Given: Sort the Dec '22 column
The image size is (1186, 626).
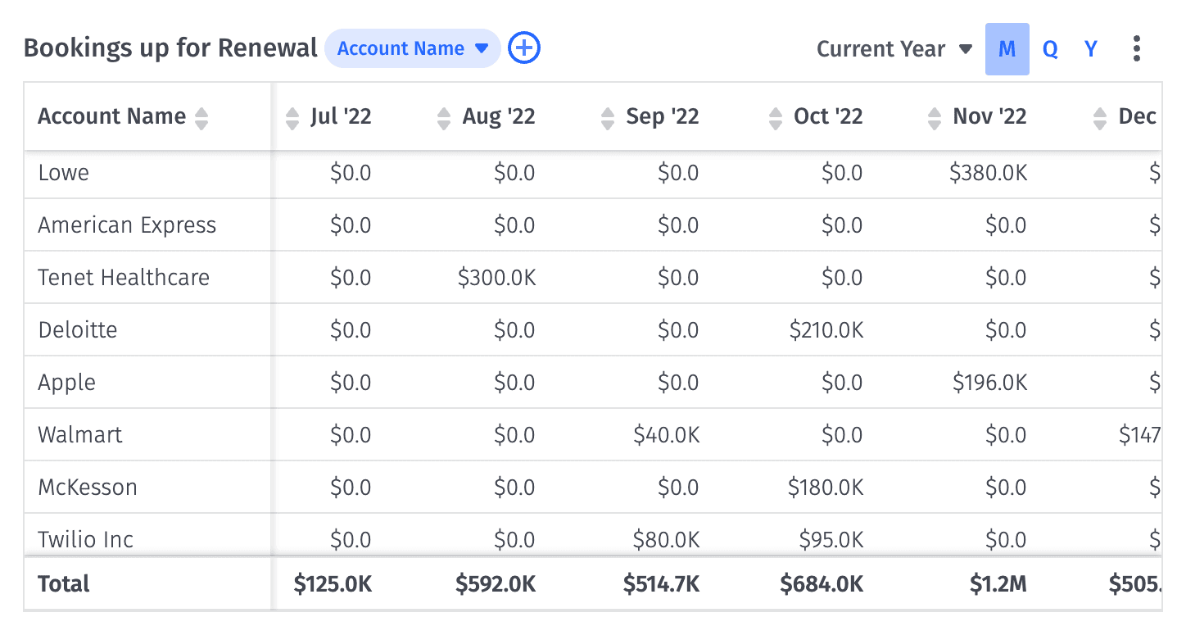Looking at the screenshot, I should [1099, 117].
